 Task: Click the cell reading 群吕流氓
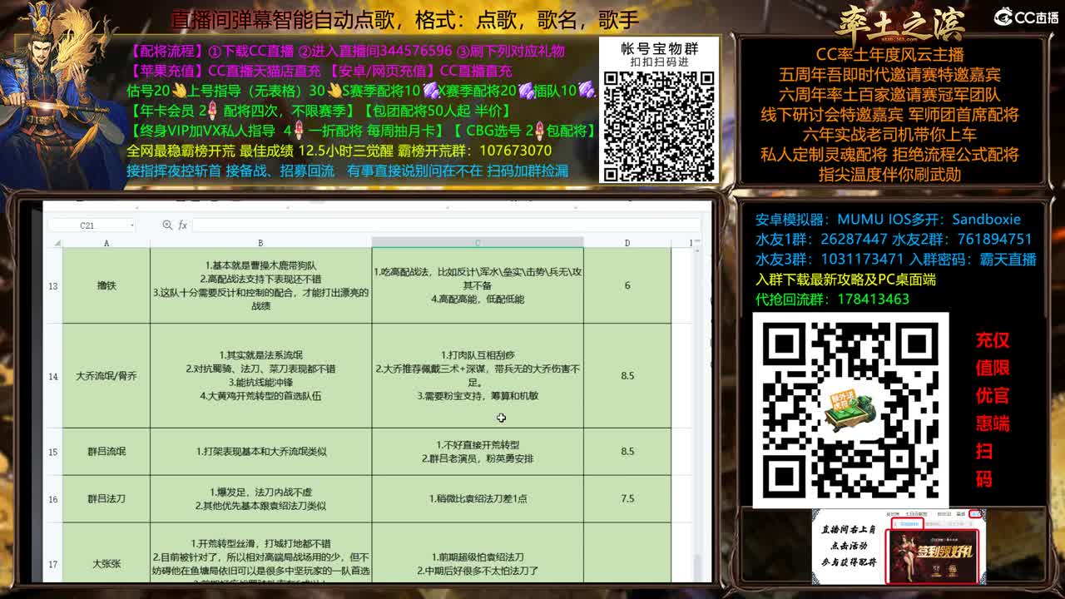[106, 452]
